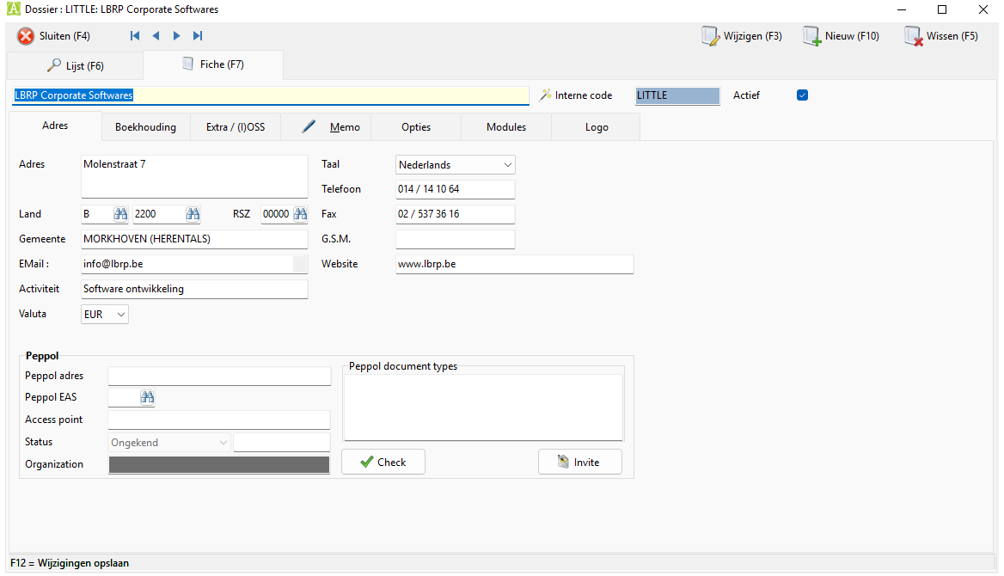Click the Peppol document types list box
The image size is (1004, 576).
point(483,407)
